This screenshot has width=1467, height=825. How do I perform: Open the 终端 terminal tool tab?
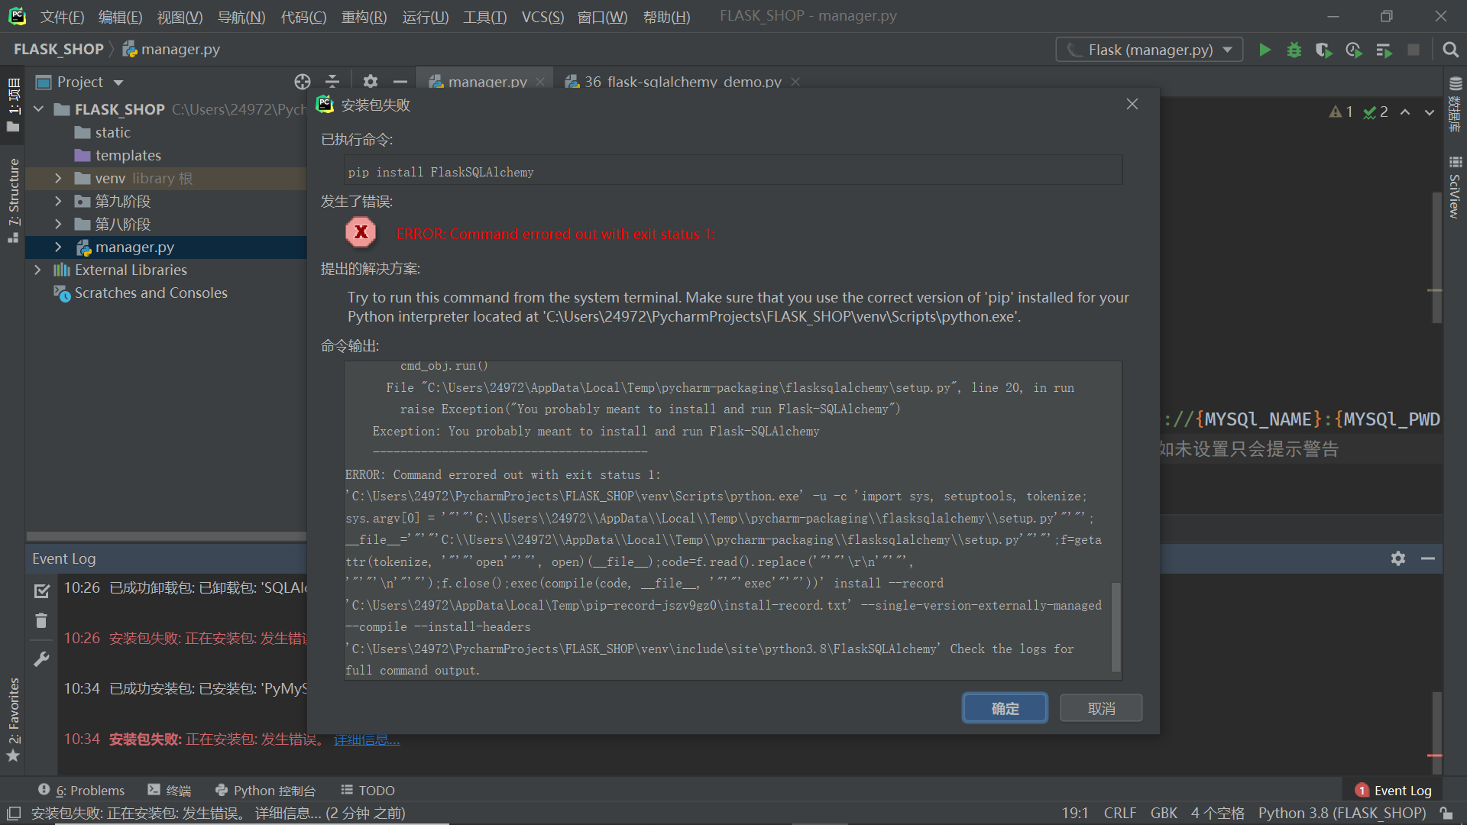point(170,790)
